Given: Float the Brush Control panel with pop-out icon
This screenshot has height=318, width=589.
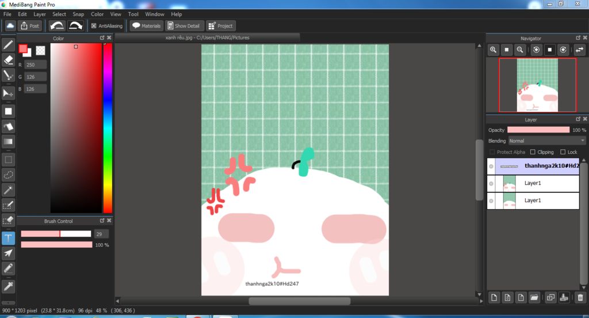Looking at the screenshot, I should click(102, 221).
